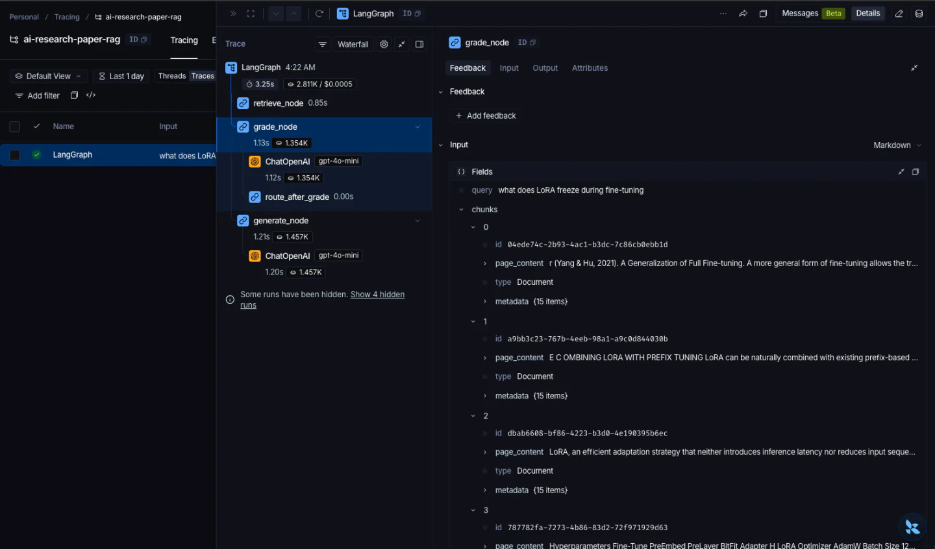Screen dimensions: 935x549
Task: Switch to the Attributes tab
Action: (x=590, y=68)
